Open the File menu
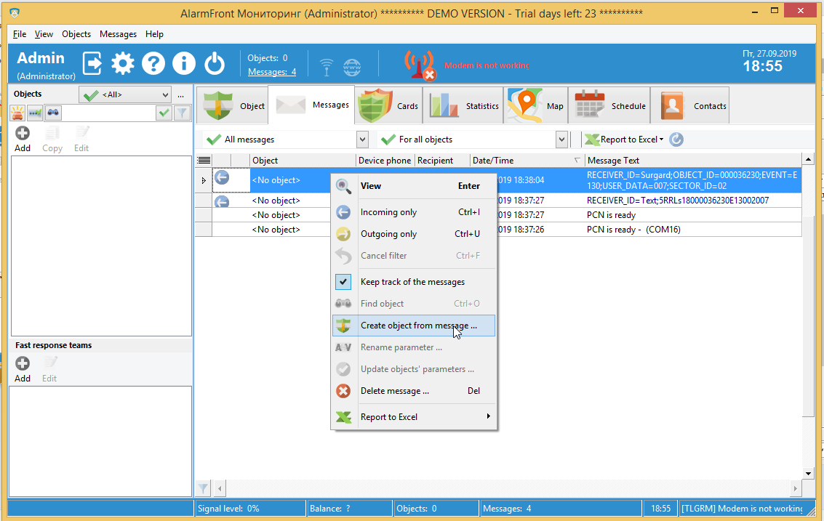This screenshot has height=521, width=824. (x=20, y=34)
